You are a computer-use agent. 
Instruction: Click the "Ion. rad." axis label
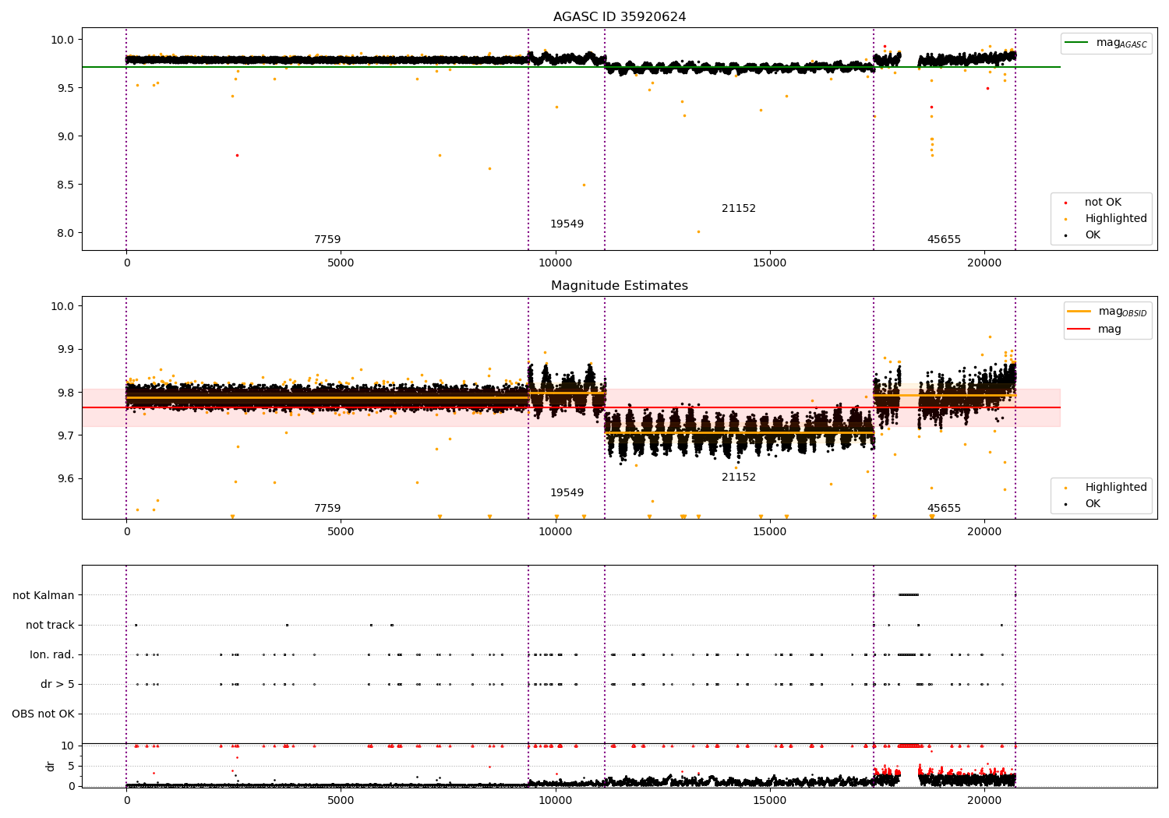tap(52, 655)
